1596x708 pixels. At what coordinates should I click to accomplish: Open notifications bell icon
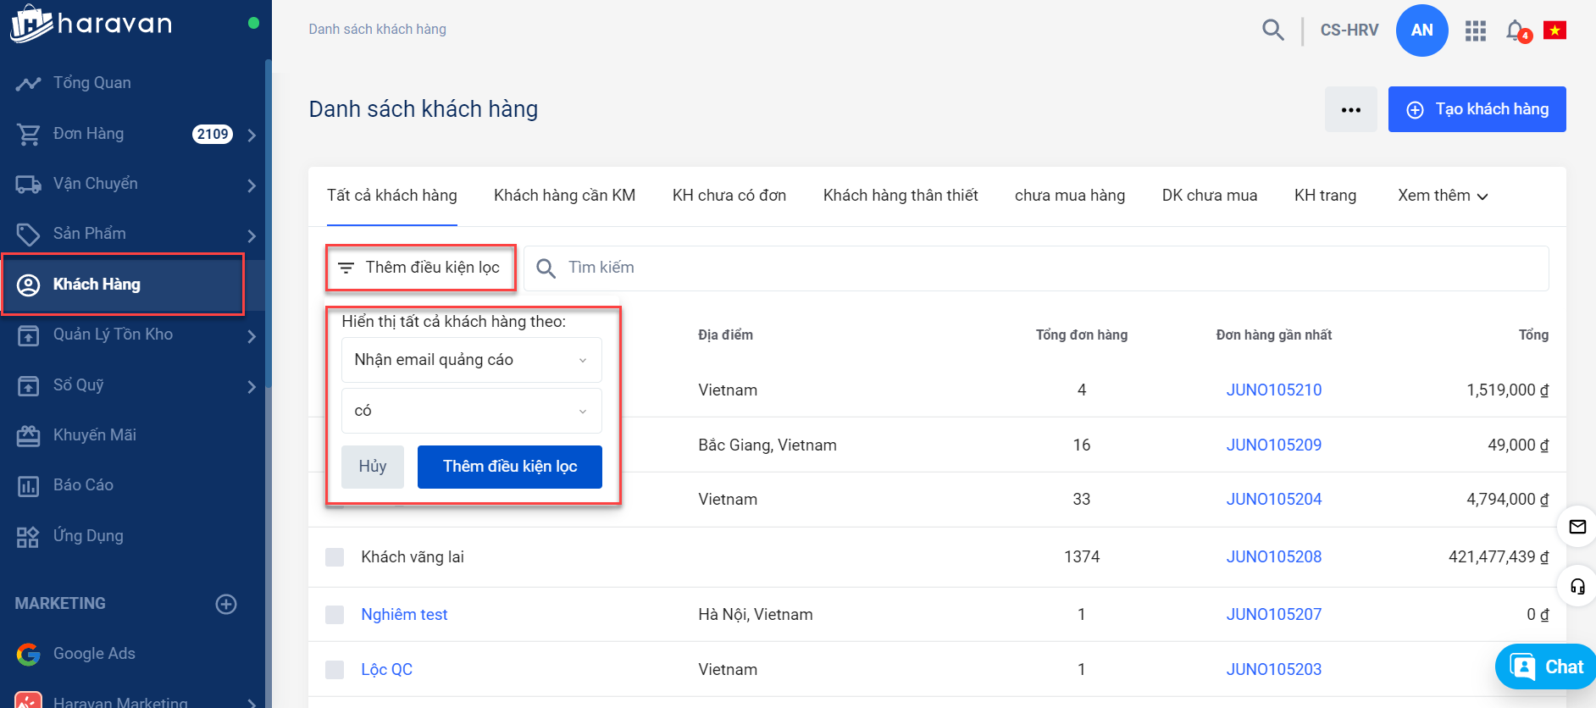click(1516, 30)
